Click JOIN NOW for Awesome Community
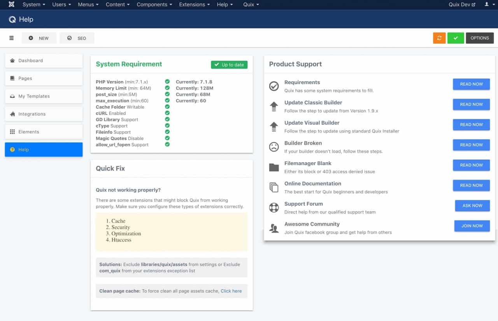 pos(472,226)
